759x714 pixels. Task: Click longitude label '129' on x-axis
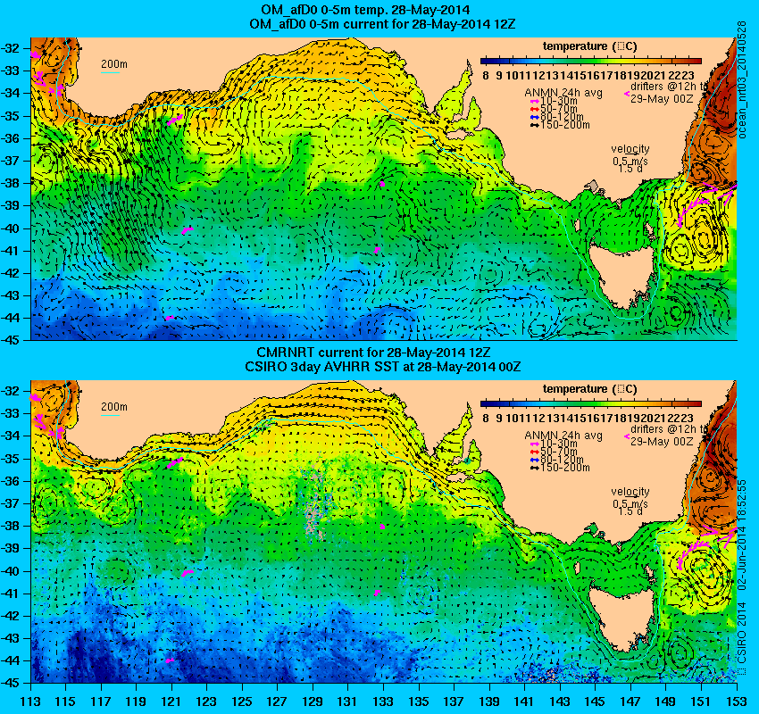click(313, 702)
